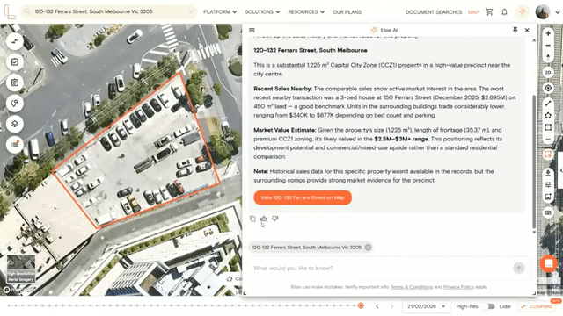Click the address search input field
The image size is (563, 316).
109,11
